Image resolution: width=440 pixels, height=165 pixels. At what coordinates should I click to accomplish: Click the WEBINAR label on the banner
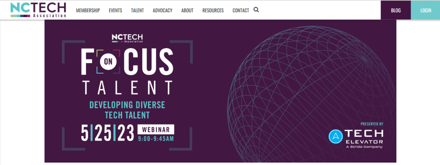point(156,130)
